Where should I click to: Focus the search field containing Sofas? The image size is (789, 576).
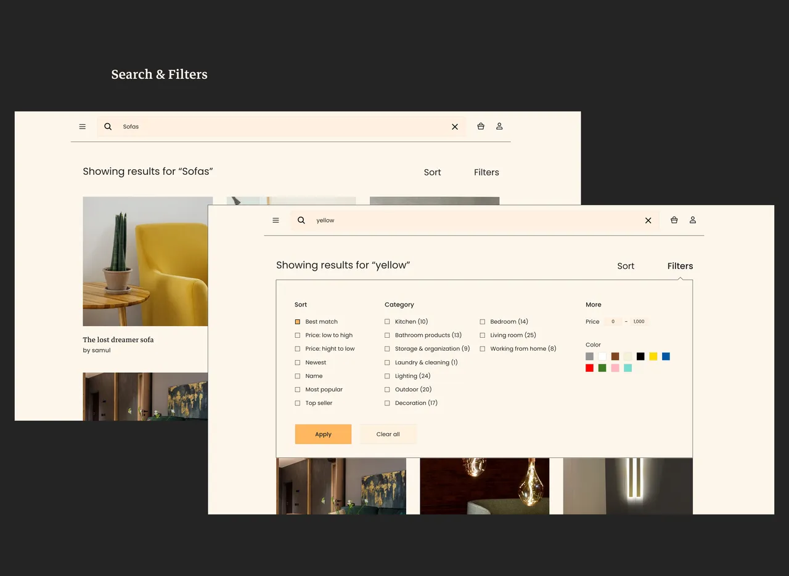click(282, 127)
